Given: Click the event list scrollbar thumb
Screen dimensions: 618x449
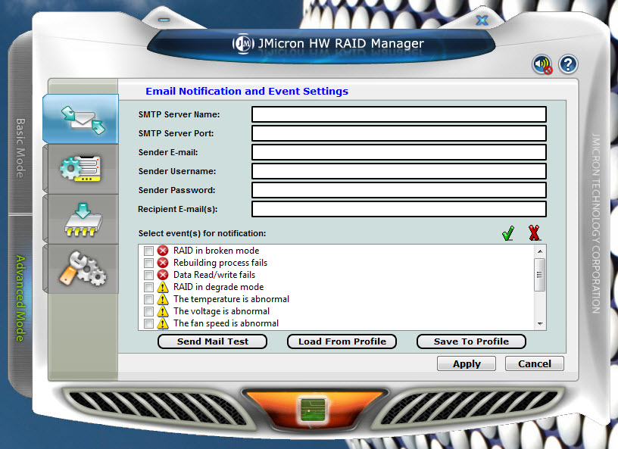Looking at the screenshot, I should click(x=540, y=275).
